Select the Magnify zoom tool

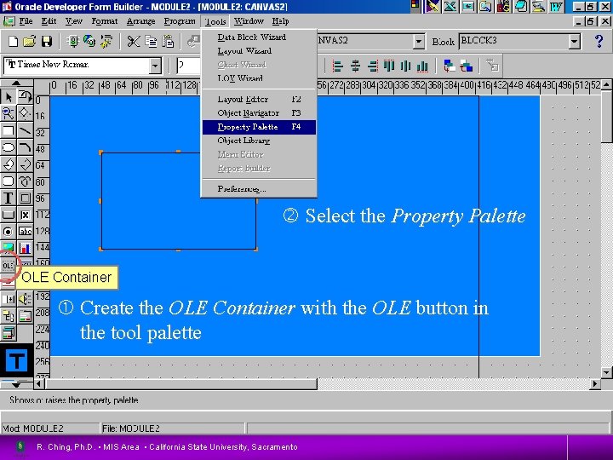[9, 113]
